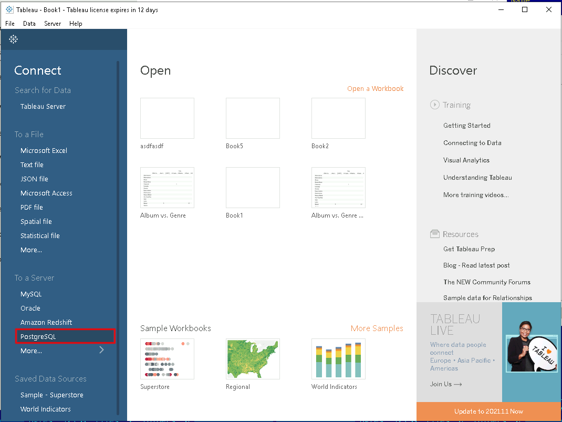562x422 pixels.
Task: Open the Book2 workbook thumbnail
Action: tap(338, 118)
